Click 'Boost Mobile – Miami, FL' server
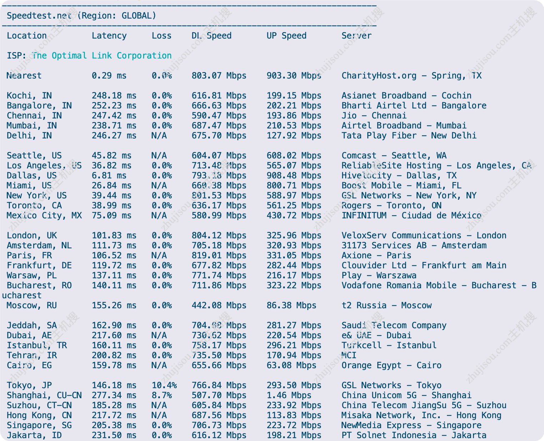This screenshot has width=544, height=441. [x=402, y=186]
